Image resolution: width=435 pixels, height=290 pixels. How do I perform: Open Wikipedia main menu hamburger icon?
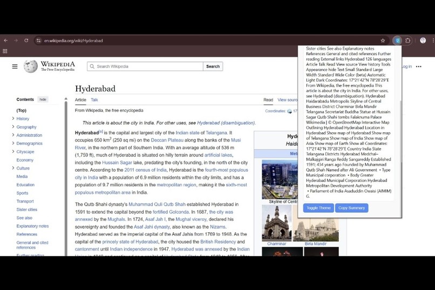pos(15,66)
